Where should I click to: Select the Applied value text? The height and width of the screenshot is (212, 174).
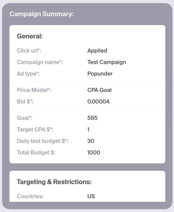[97, 51]
